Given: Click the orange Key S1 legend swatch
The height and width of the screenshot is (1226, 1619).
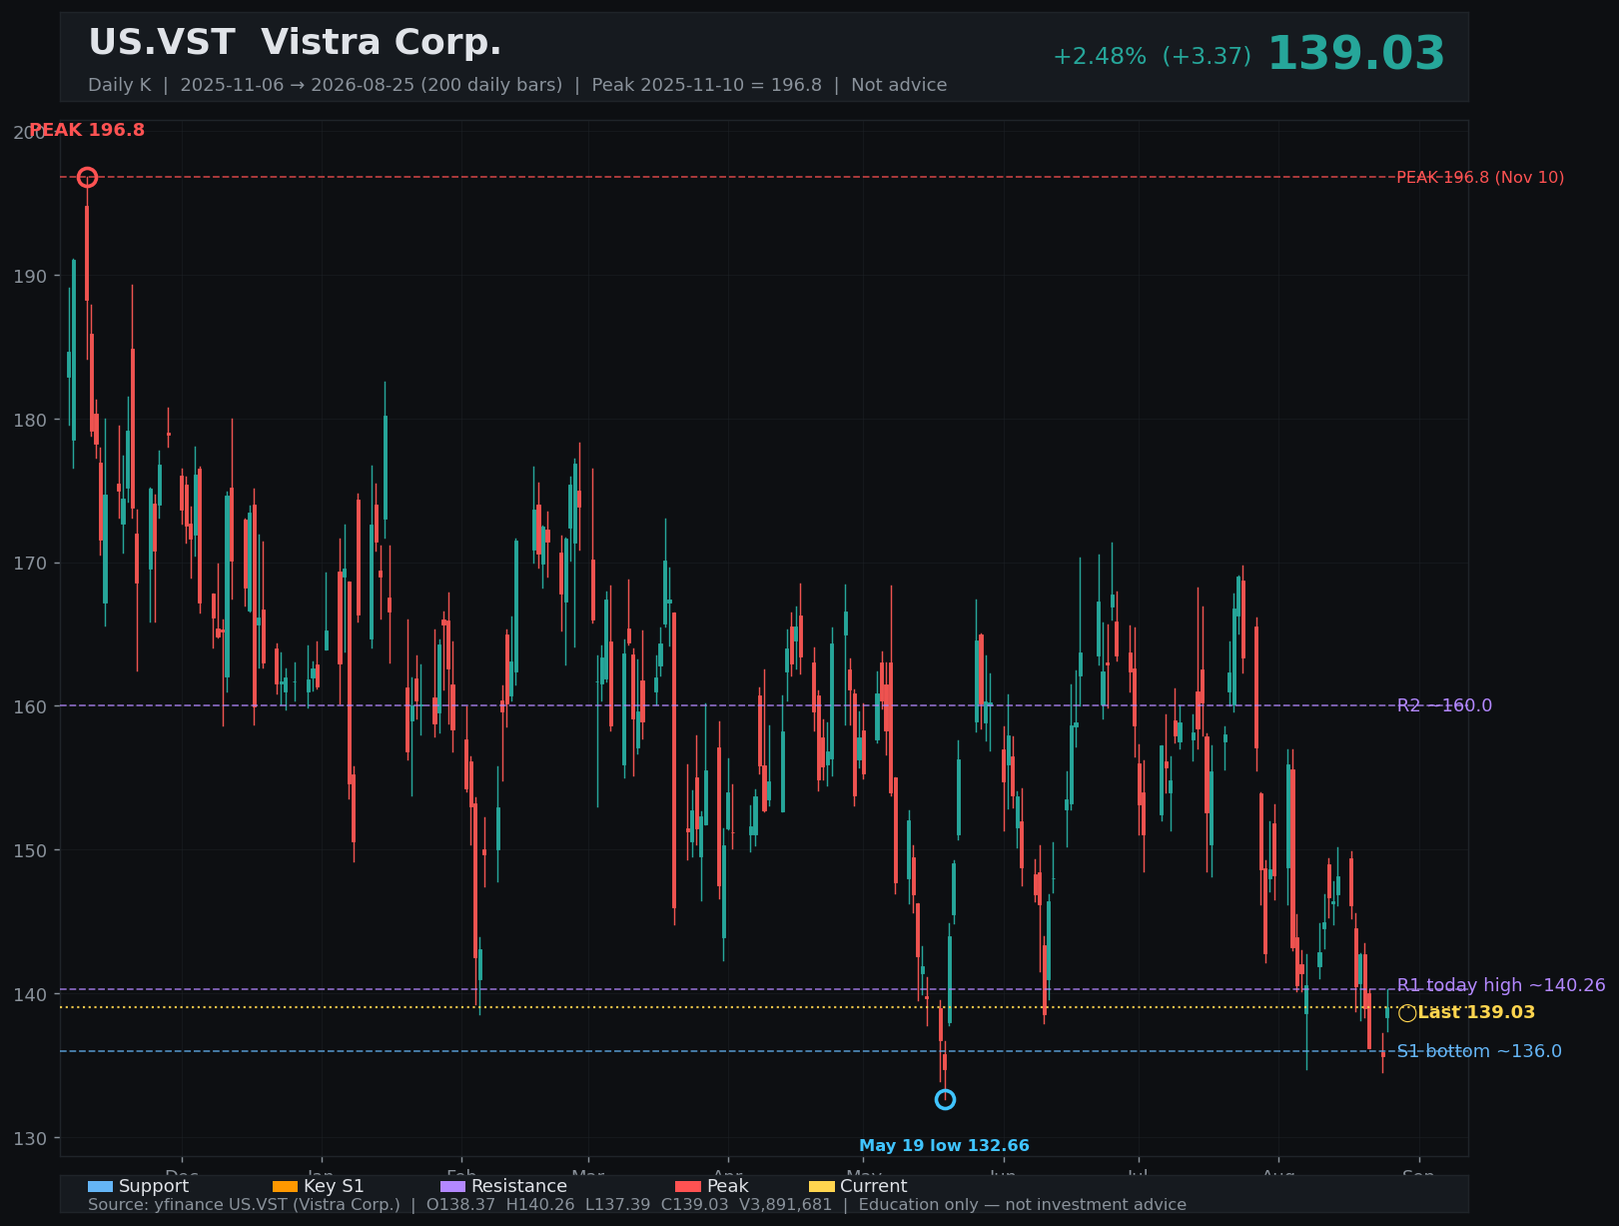Looking at the screenshot, I should 285,1186.
